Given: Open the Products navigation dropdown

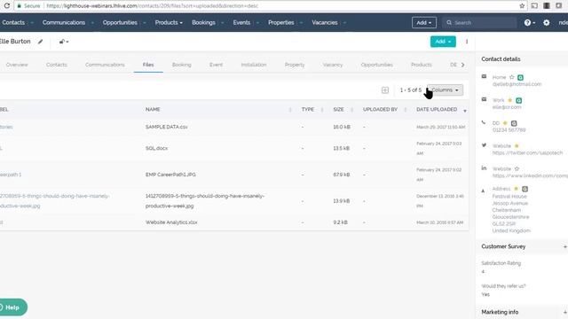Looking at the screenshot, I should pyautogui.click(x=169, y=22).
